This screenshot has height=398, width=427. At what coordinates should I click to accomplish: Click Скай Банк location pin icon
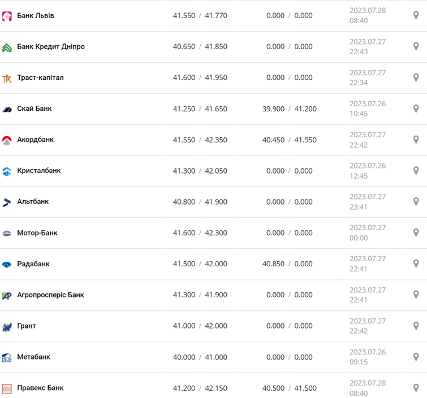[x=416, y=109]
